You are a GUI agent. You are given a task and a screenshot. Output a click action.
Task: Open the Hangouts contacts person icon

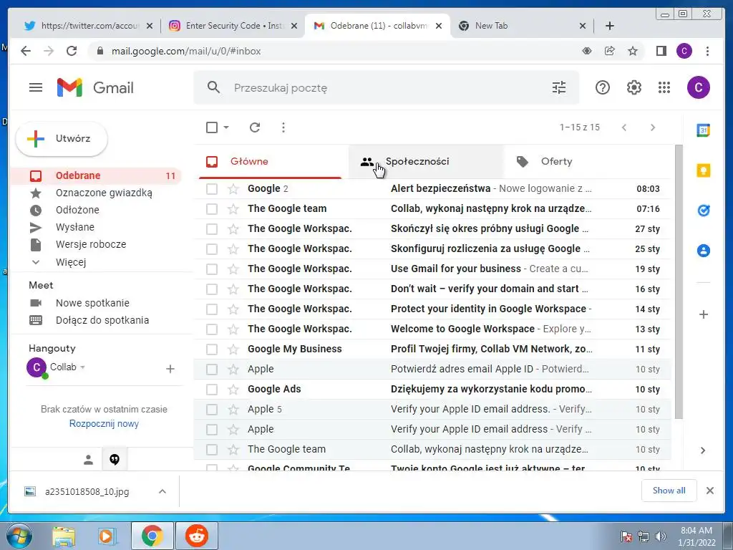88,460
